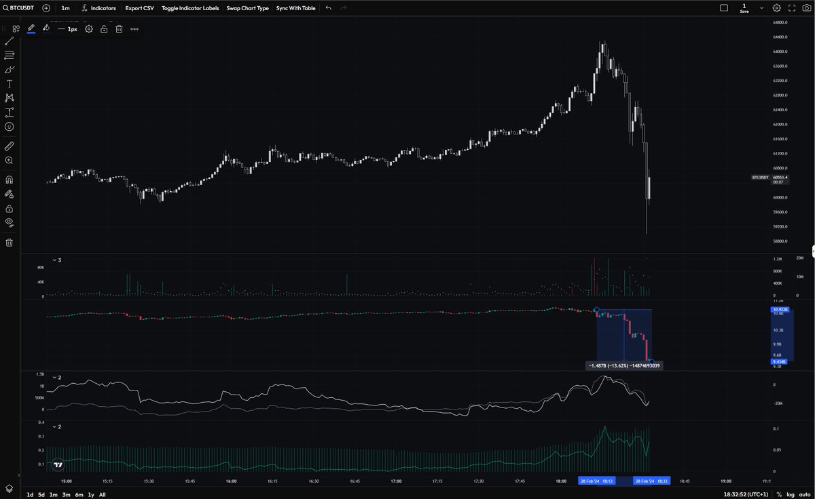Open chart settings with the gear icon
This screenshot has height=499, width=815.
776,8
